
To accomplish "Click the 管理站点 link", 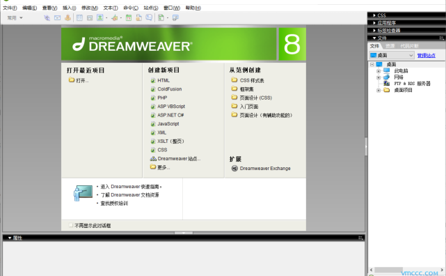I will pos(426,56).
